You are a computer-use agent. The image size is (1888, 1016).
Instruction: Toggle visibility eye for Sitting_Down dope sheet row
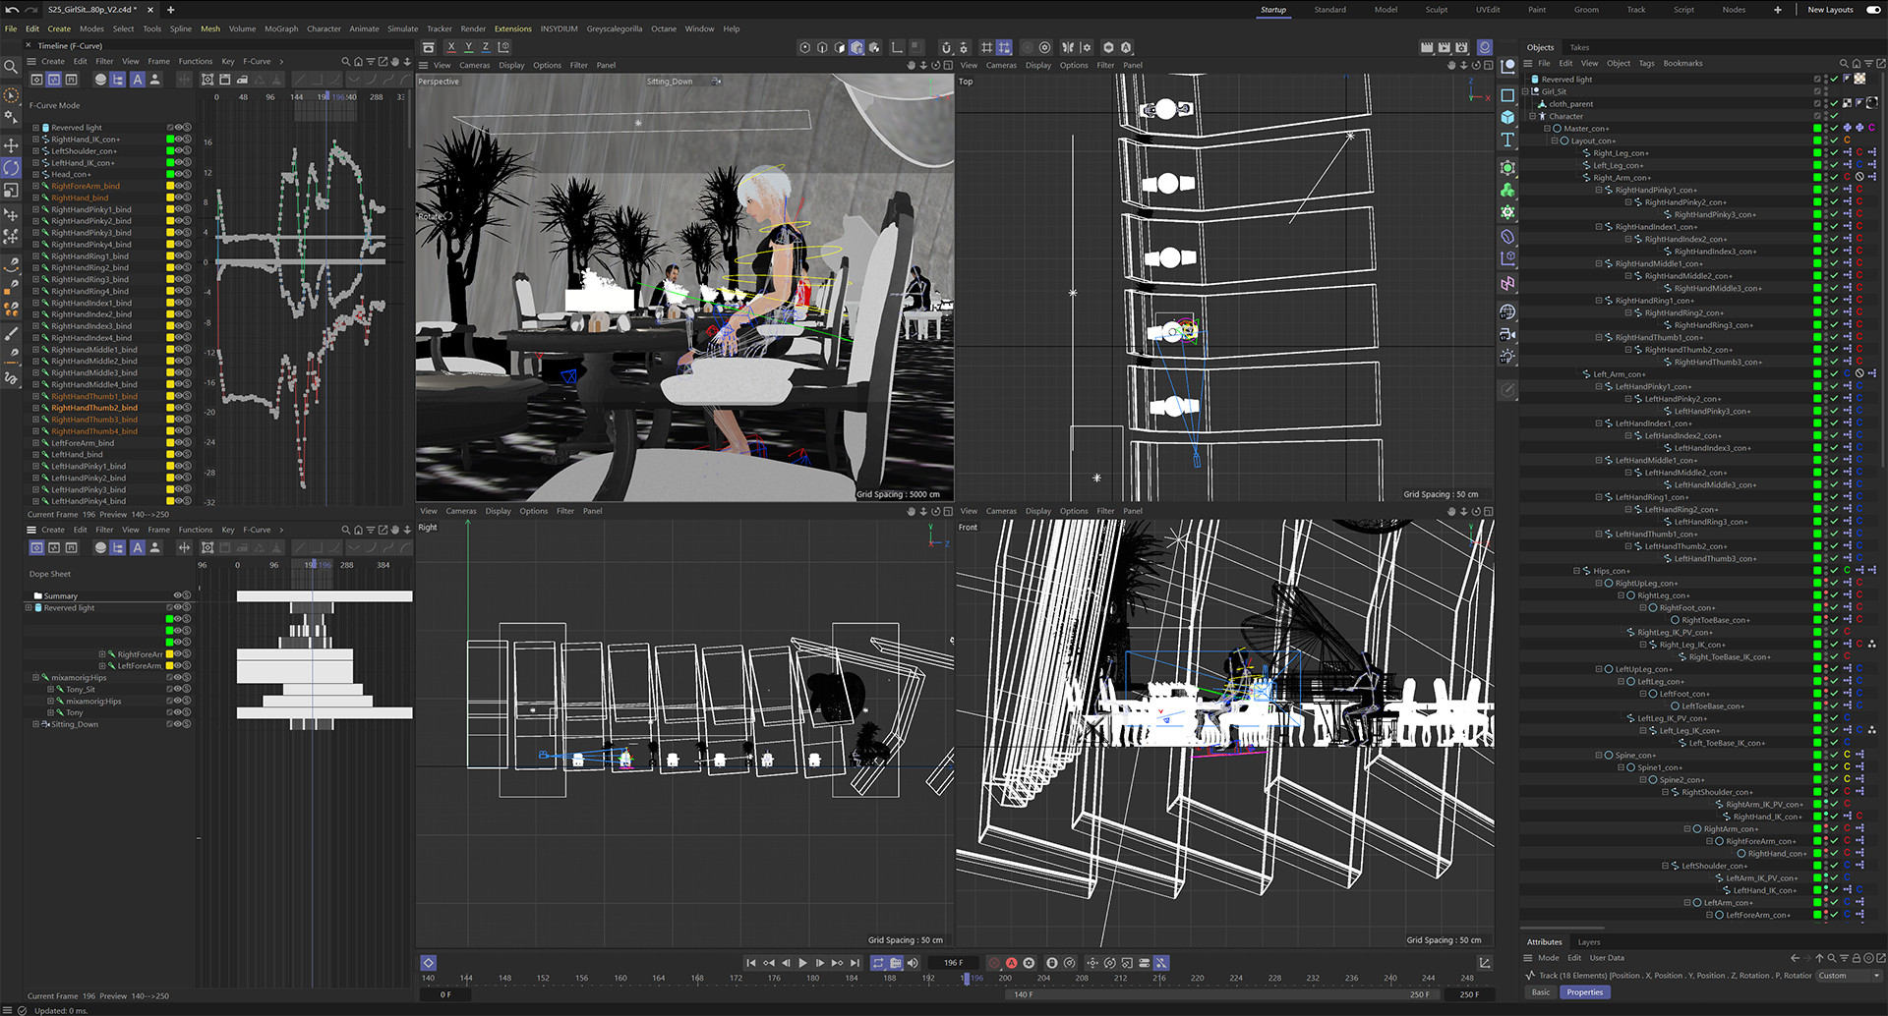[179, 724]
